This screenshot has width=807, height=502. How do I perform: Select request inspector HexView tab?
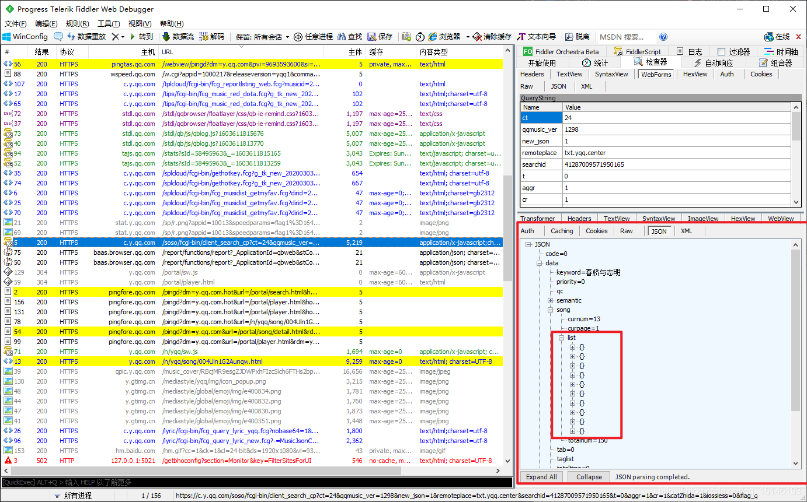tap(695, 74)
